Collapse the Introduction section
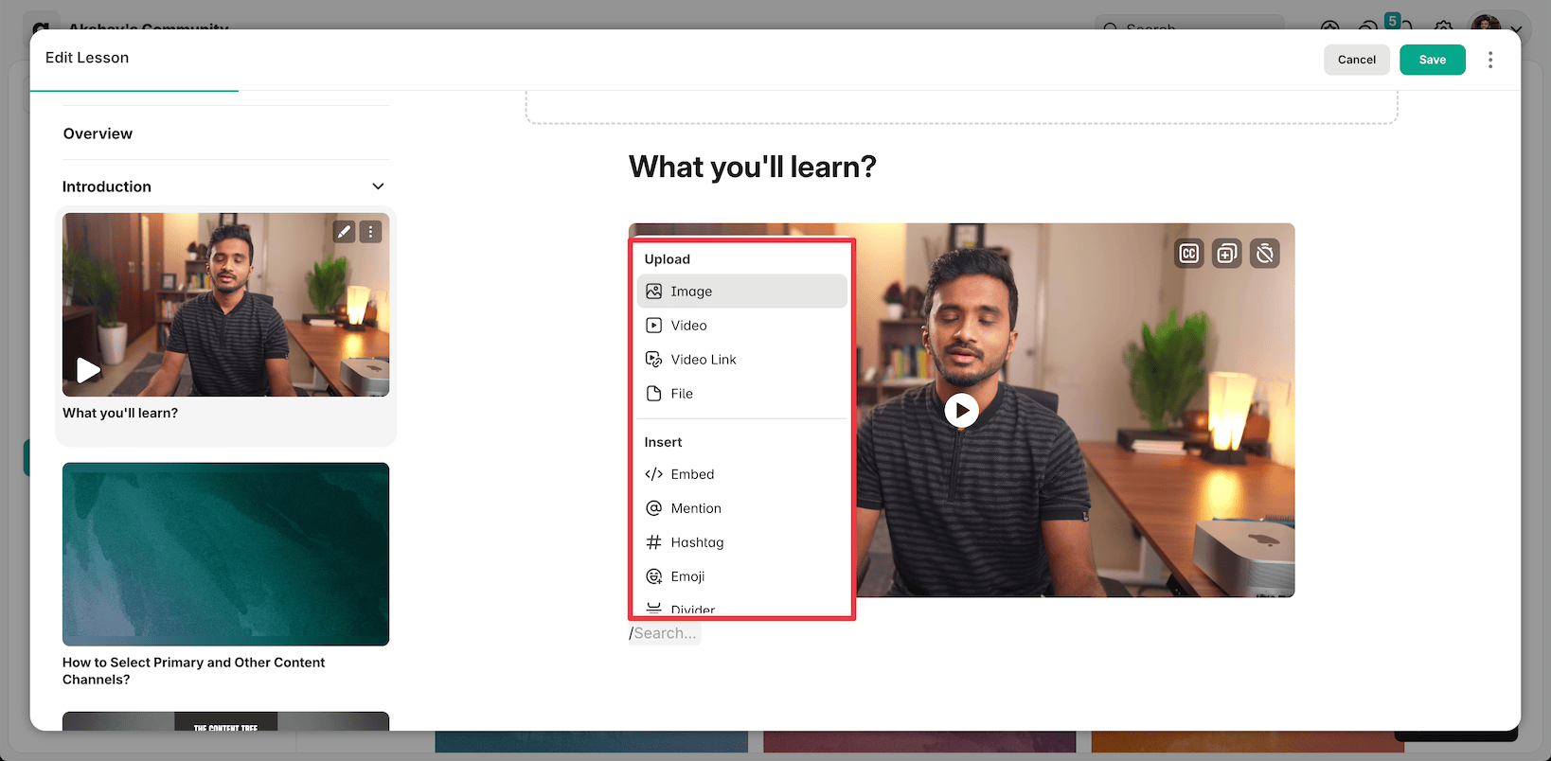Screen dimensions: 1551x761 [x=378, y=186]
